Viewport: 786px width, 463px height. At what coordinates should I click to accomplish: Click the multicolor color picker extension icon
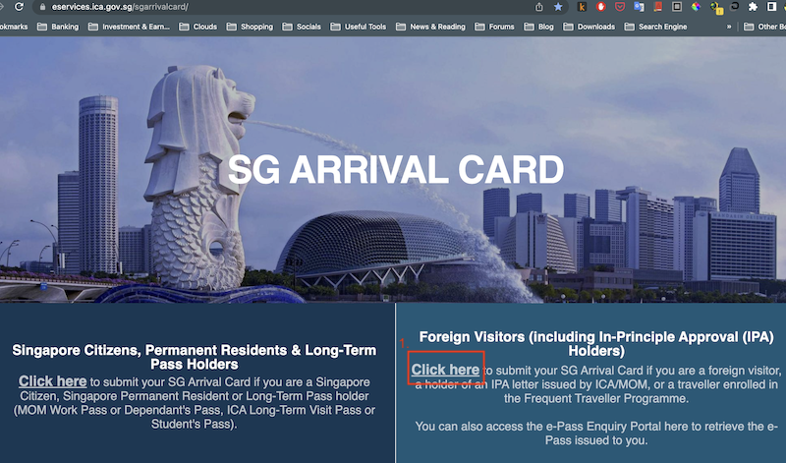[x=697, y=6]
